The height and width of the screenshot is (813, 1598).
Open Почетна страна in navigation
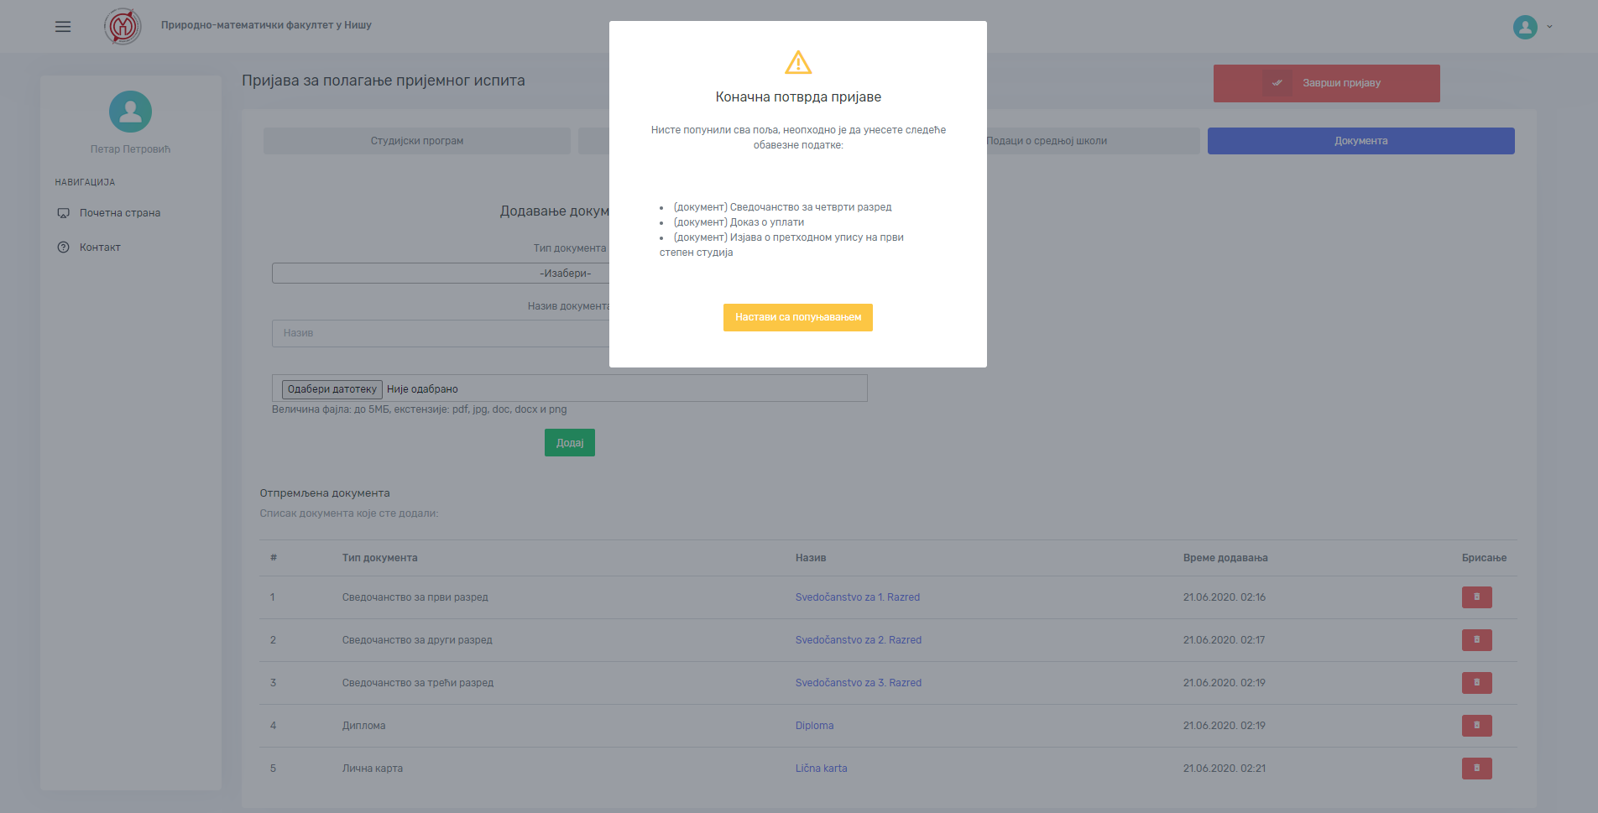tap(119, 213)
